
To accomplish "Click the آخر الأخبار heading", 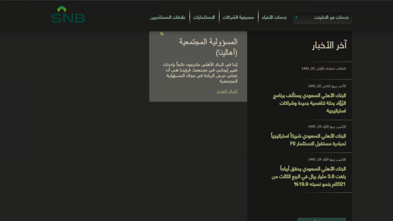I will click(330, 46).
